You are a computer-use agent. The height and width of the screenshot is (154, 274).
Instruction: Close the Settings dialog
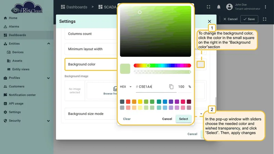click(x=210, y=21)
